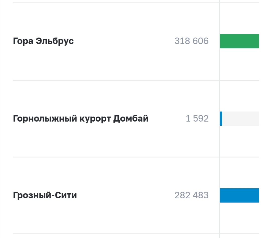Click the 1 592 vote count
The width and height of the screenshot is (271, 238).
[197, 118]
